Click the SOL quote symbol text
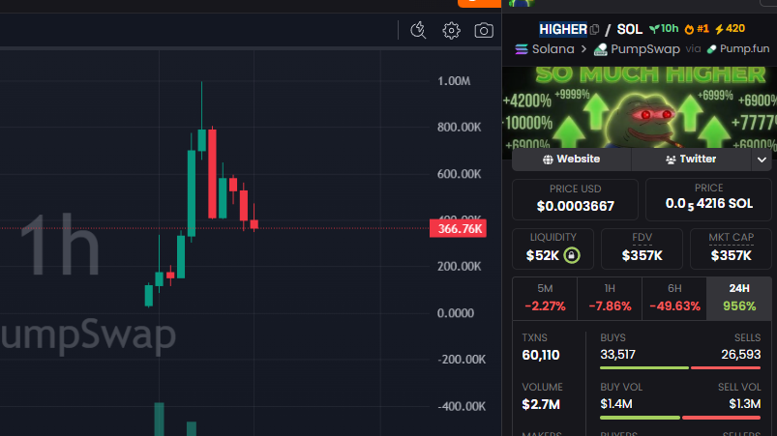The width and height of the screenshot is (777, 436). click(629, 30)
